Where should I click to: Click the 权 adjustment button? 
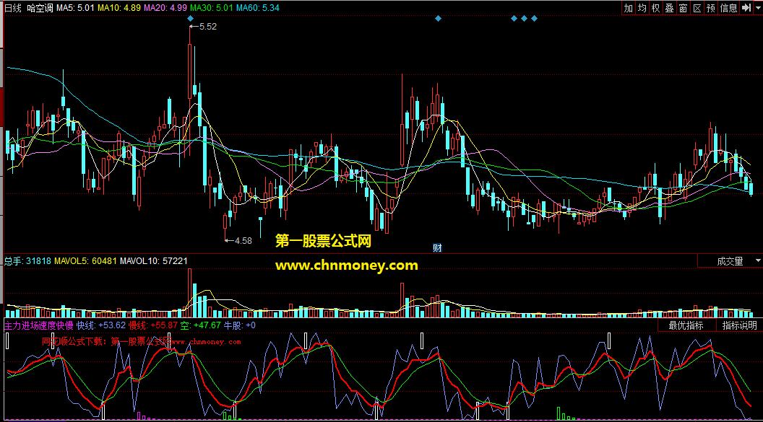[x=655, y=8]
